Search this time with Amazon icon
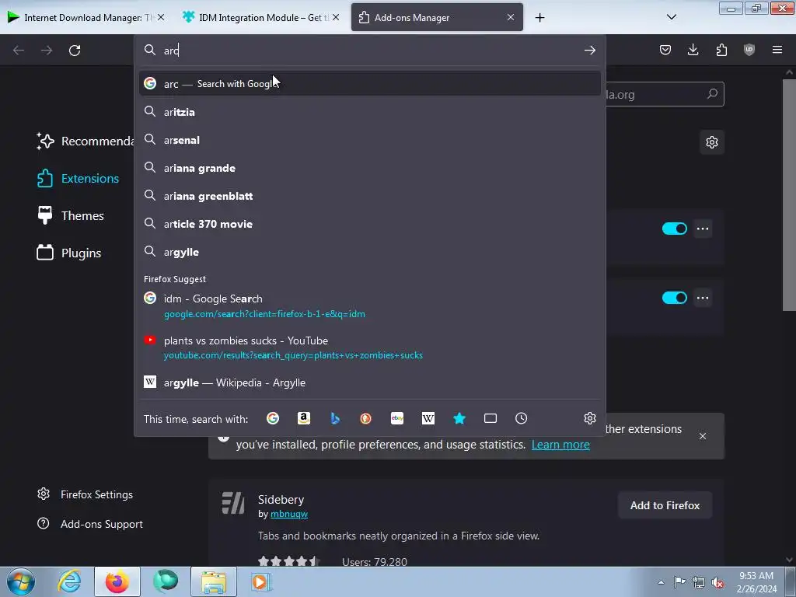The height and width of the screenshot is (597, 796). tap(304, 418)
